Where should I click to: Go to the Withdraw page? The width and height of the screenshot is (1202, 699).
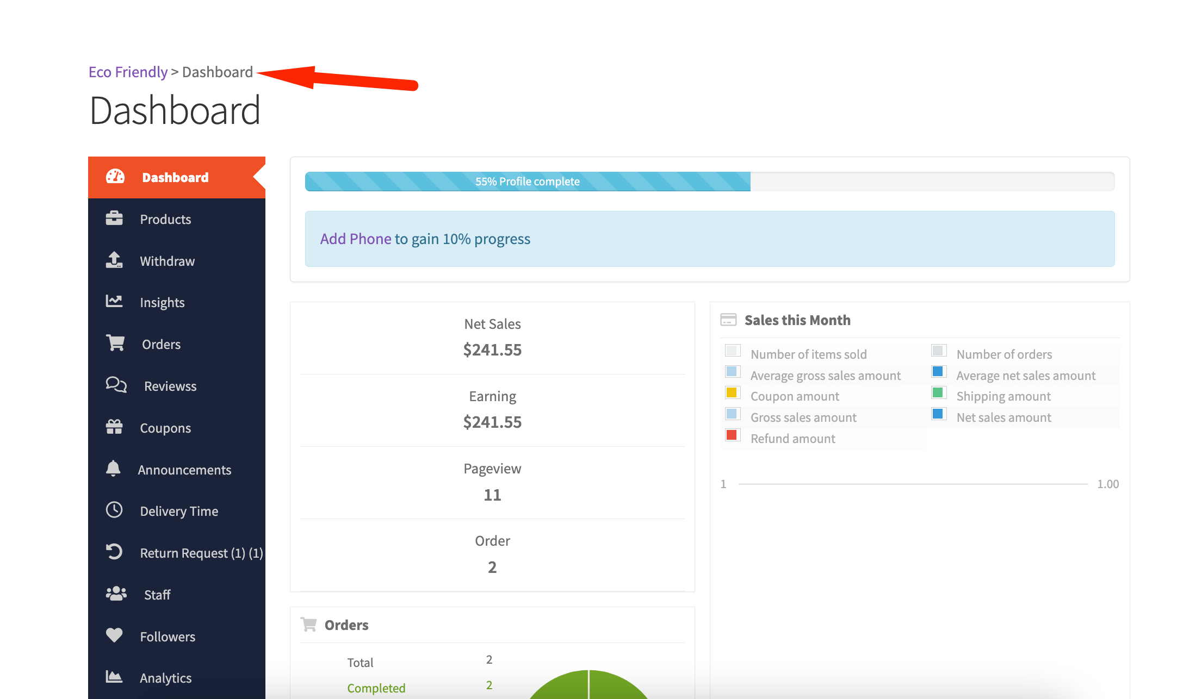[177, 261]
